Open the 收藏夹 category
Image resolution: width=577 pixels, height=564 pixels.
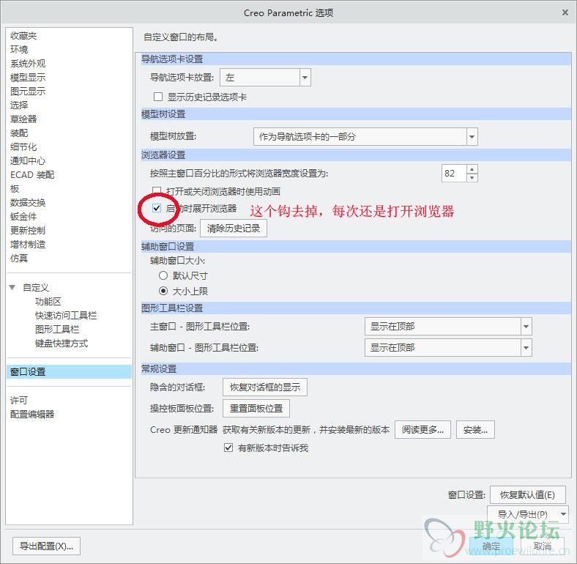(23, 36)
